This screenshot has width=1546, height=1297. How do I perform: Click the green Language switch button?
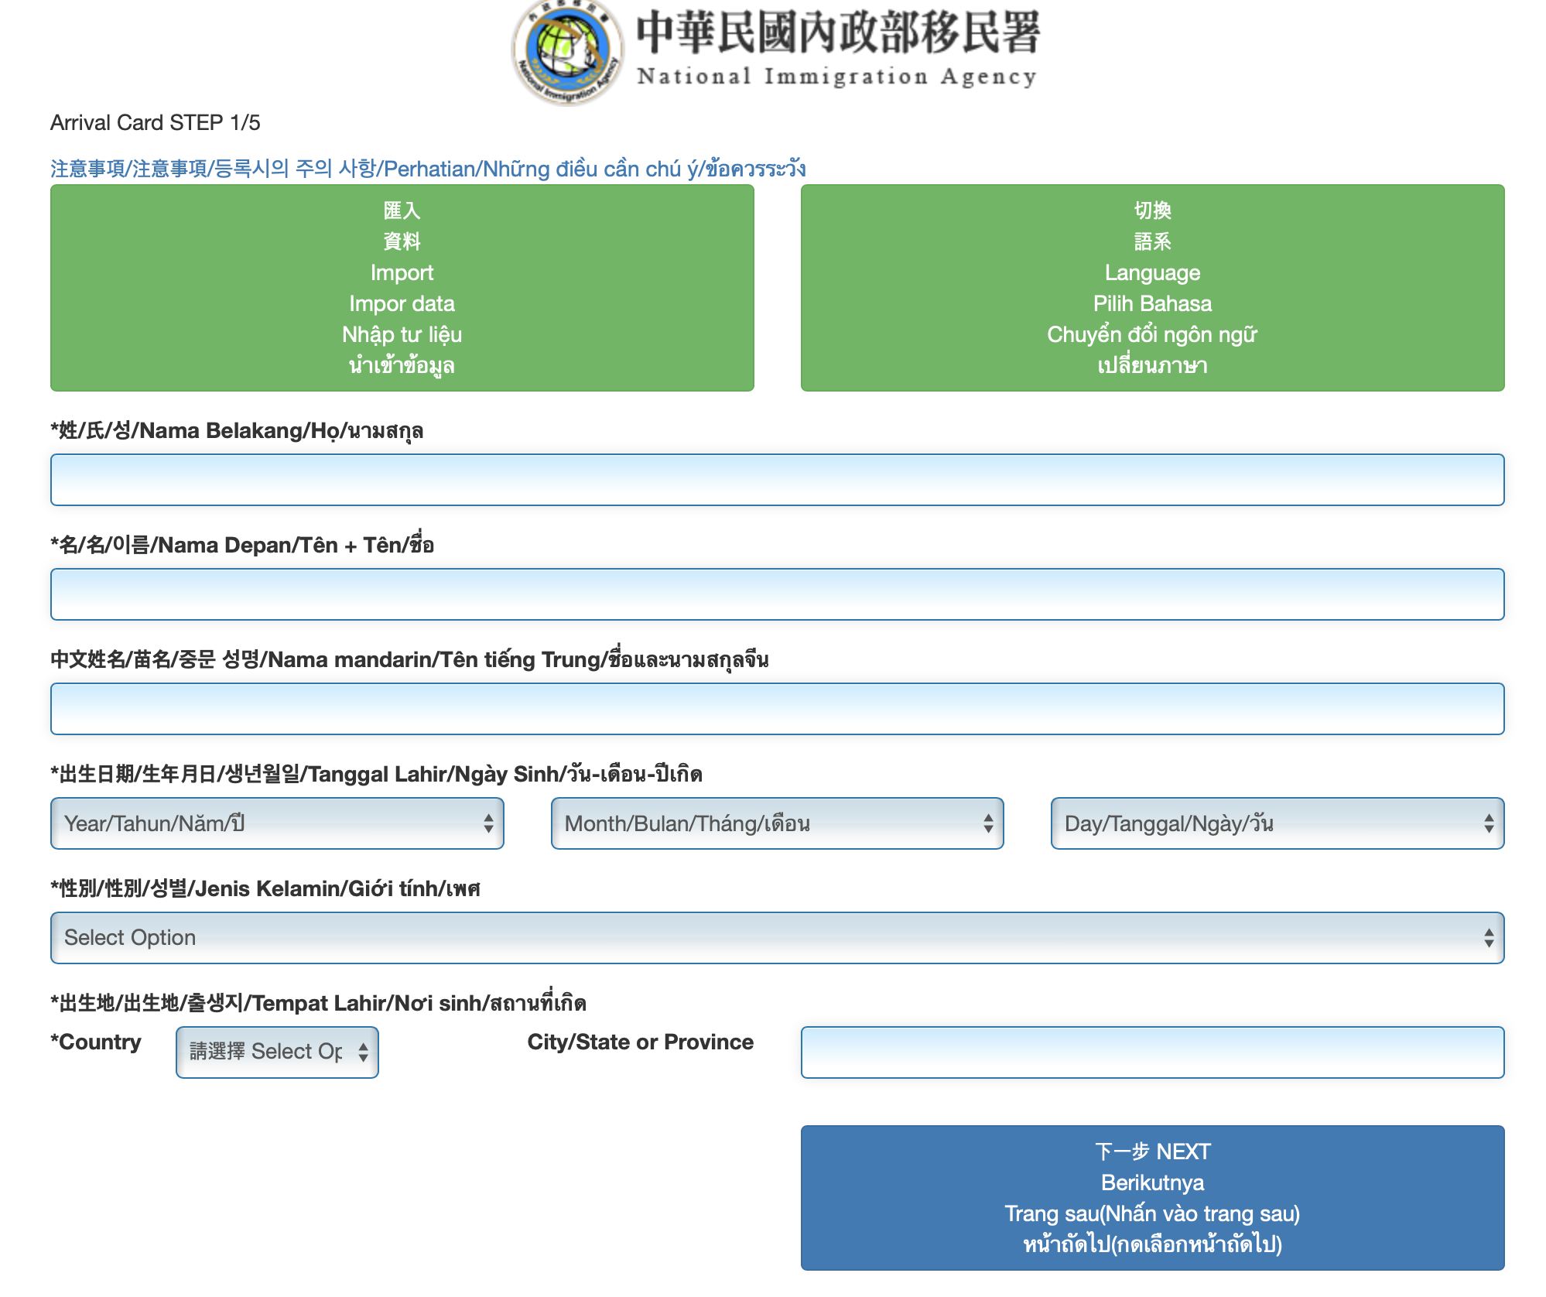click(1152, 288)
